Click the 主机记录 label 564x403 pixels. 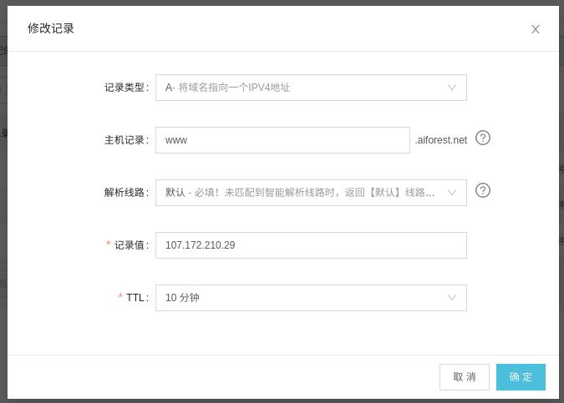coord(125,140)
